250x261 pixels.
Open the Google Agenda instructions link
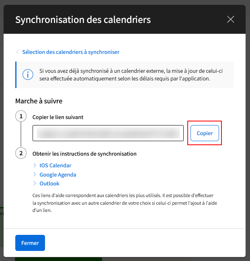(x=58, y=175)
